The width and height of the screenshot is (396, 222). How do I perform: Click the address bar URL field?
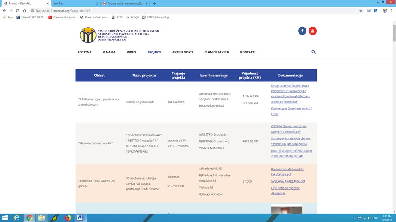[165, 11]
